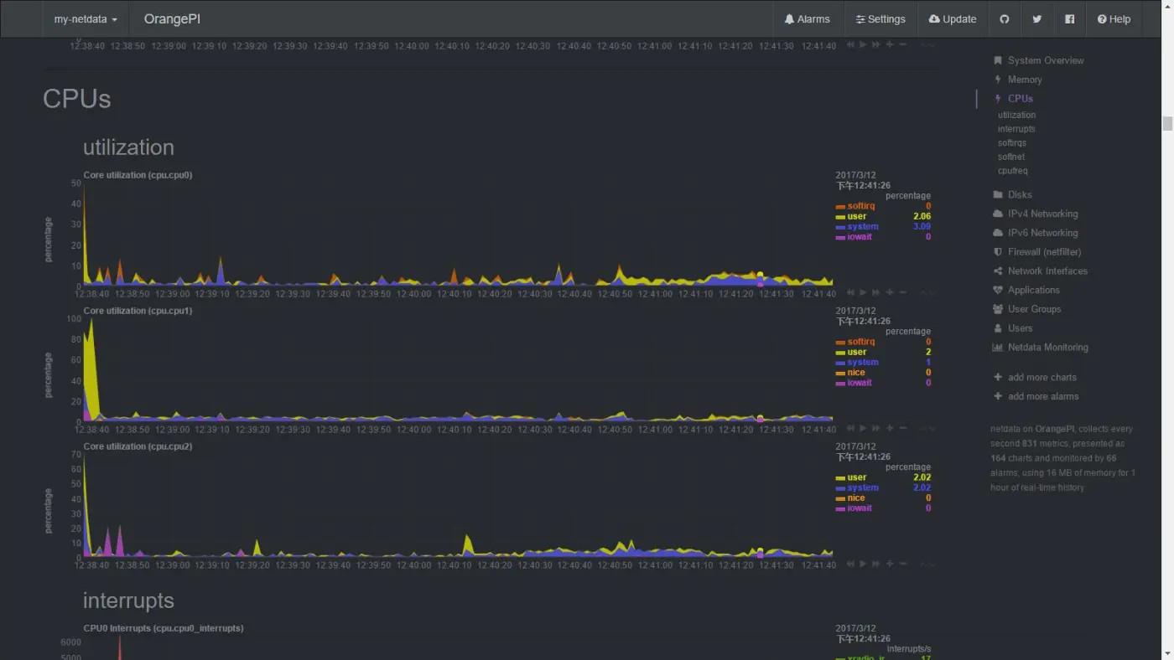1174x660 pixels.
Task: Zoom out the cpu0 chart
Action: (x=903, y=292)
